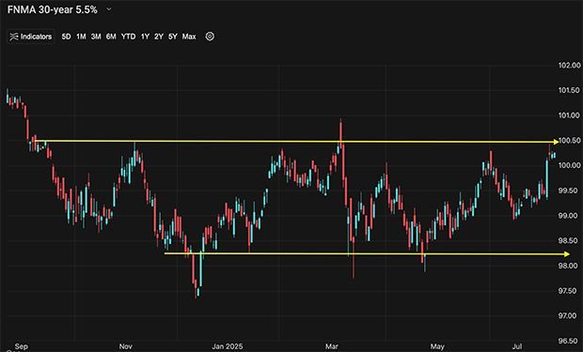Click the Nov date axis label
This screenshot has height=352, width=583.
coord(126,346)
